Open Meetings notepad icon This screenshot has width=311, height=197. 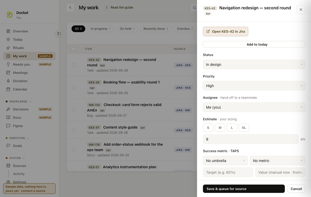tap(8, 73)
